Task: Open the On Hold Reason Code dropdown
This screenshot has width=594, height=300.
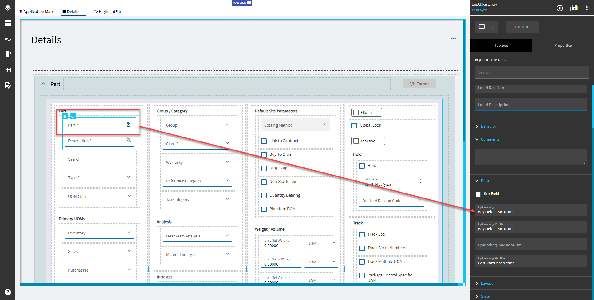Action: tap(392, 201)
